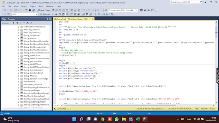Select dbo.update_UnitPrice procedure
This screenshot has width=219, height=123.
(33, 84)
